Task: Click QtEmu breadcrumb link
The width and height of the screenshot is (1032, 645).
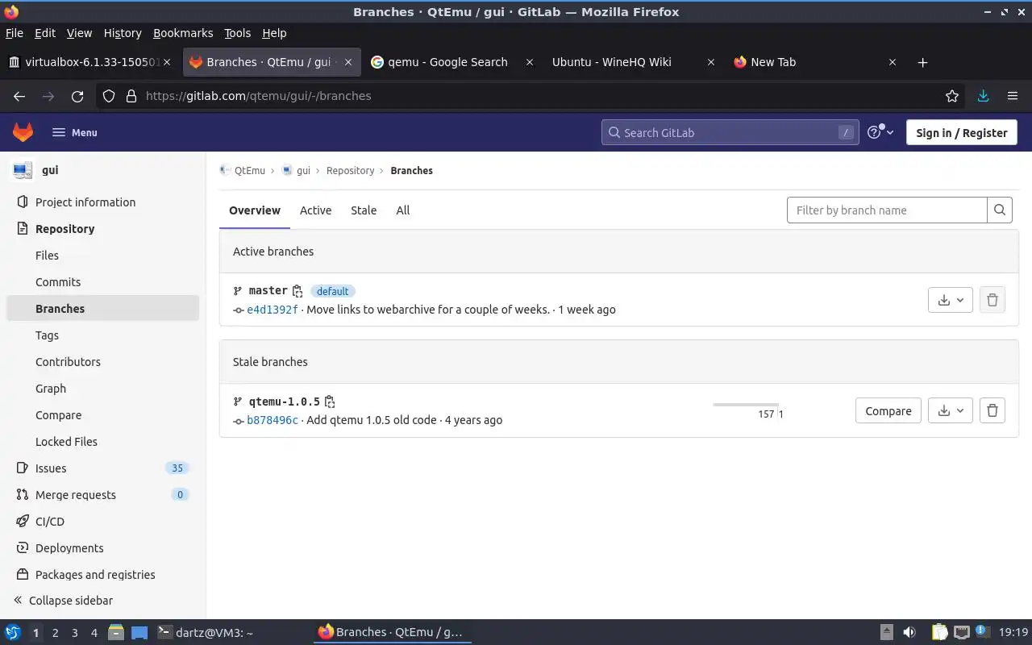Action: point(249,171)
